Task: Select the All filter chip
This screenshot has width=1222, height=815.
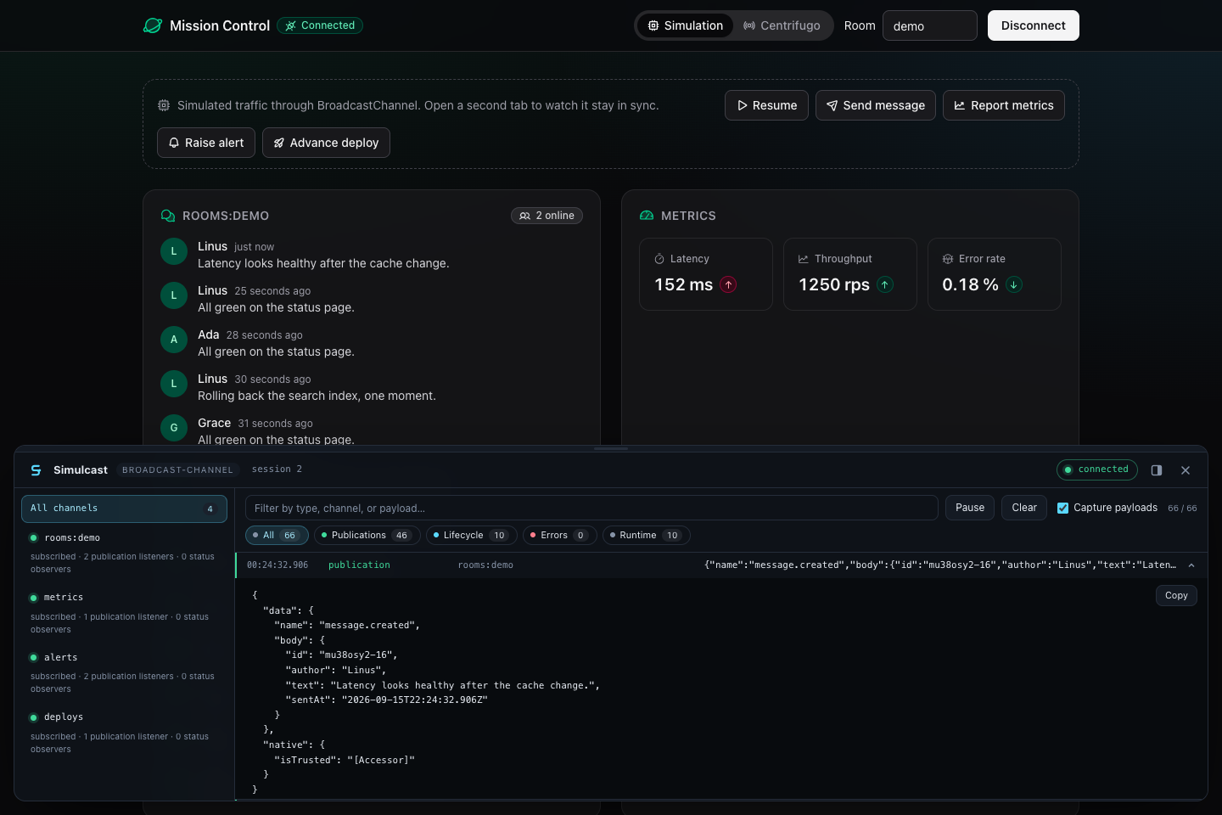Action: [x=277, y=535]
